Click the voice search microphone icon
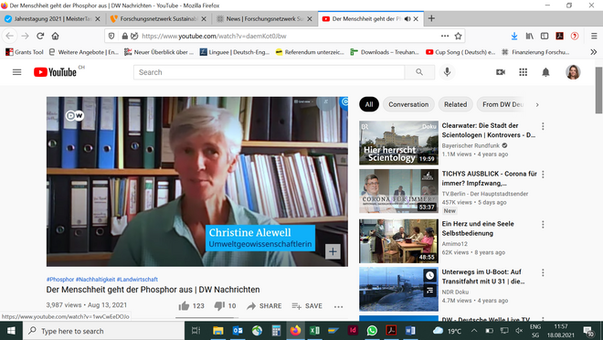 447,72
